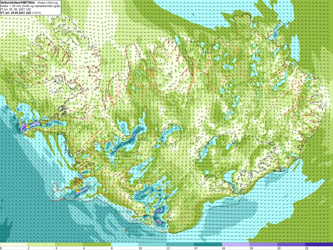Viewport: 333px width, 250px height.
Task: Click the yellow gust marker labeled 30
Action: tap(28, 126)
